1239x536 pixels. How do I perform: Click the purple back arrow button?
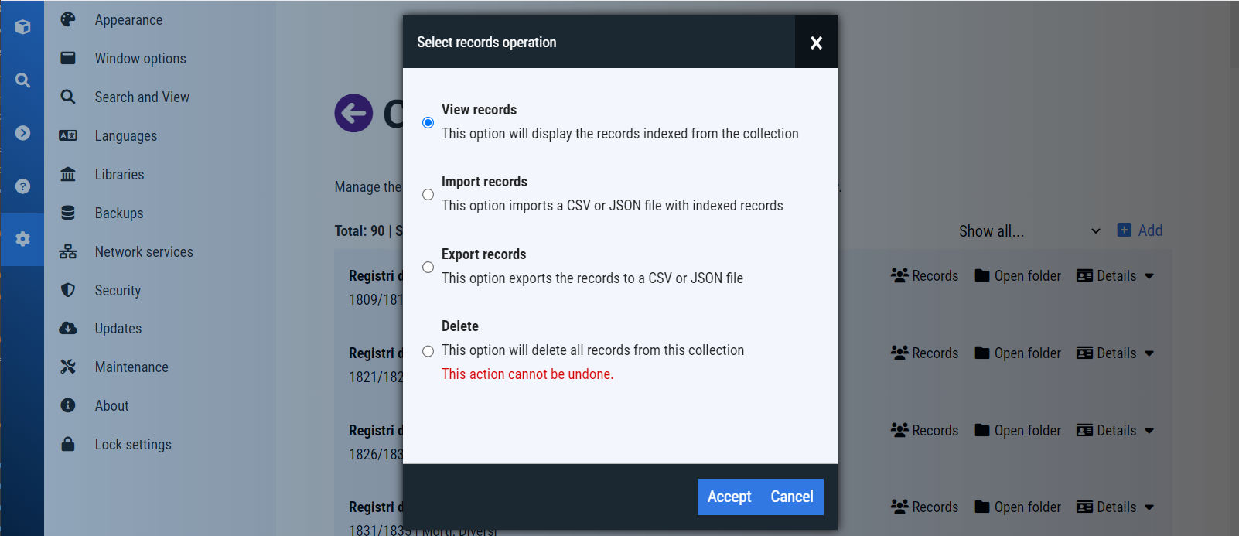(x=353, y=114)
